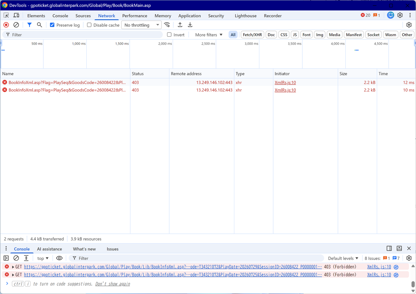Click AI icon on first console error
The height and width of the screenshot is (294, 416).
click(396, 267)
